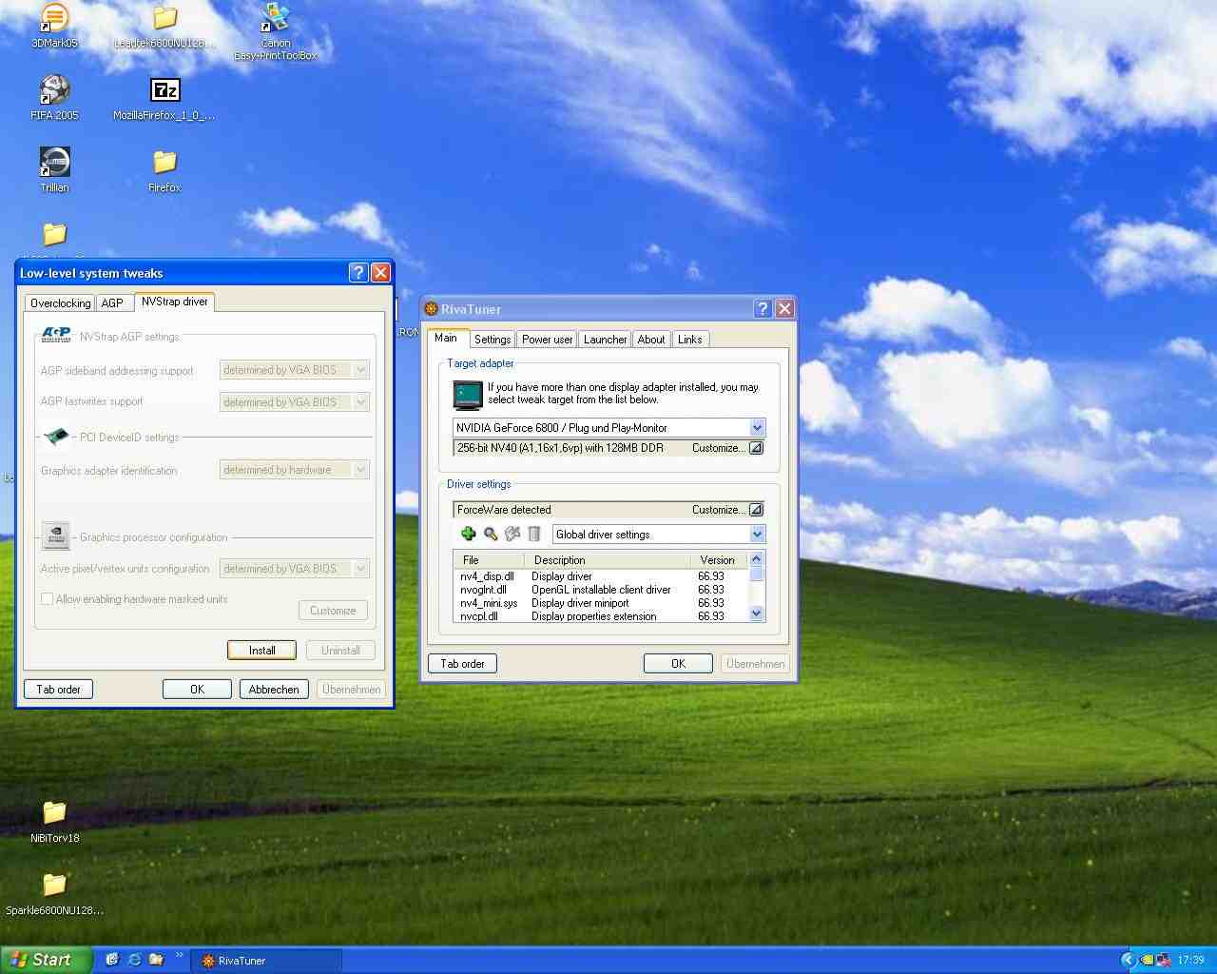Image resolution: width=1217 pixels, height=974 pixels.
Task: Click the monitor icon in Target adapter
Action: click(x=468, y=394)
